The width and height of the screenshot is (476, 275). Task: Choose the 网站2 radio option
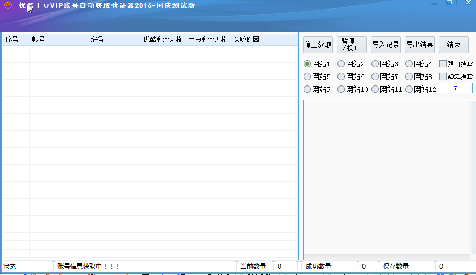click(x=341, y=64)
